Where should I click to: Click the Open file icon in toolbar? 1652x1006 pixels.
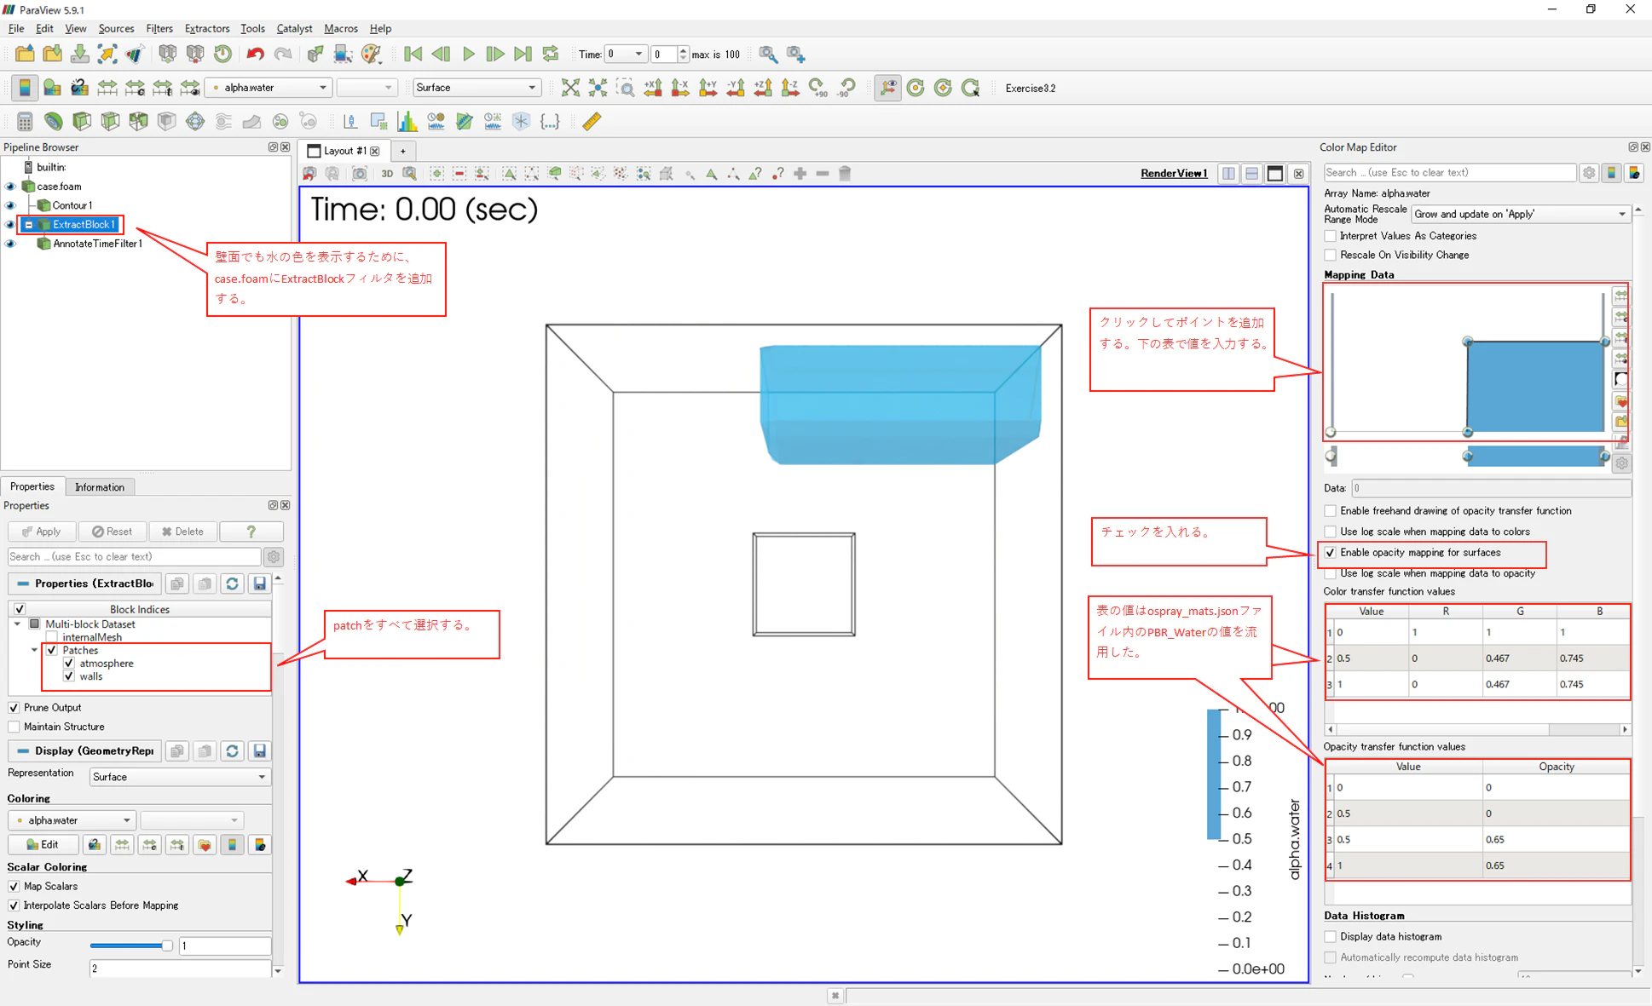[x=25, y=54]
